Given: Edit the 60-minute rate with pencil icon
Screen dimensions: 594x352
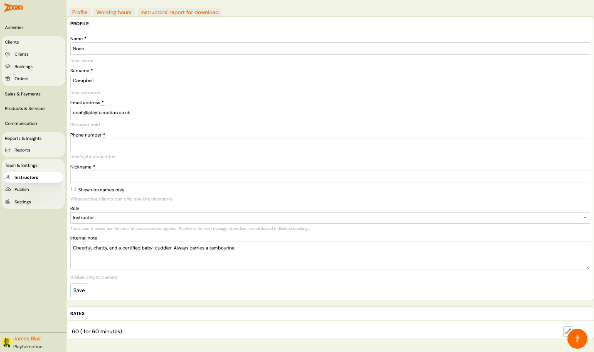Looking at the screenshot, I should click(x=568, y=331).
